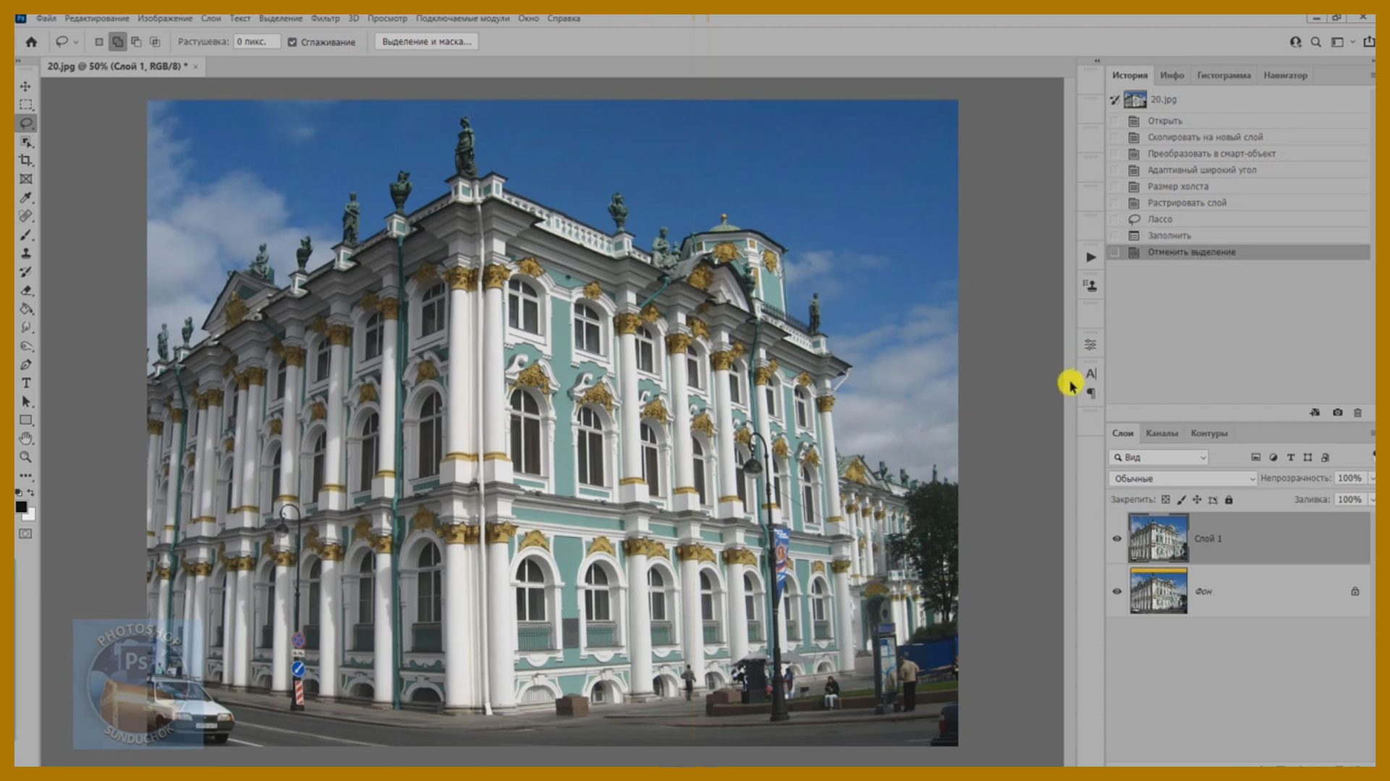Hide the Фон layer
Screen dimensions: 1390x781
click(x=1117, y=592)
